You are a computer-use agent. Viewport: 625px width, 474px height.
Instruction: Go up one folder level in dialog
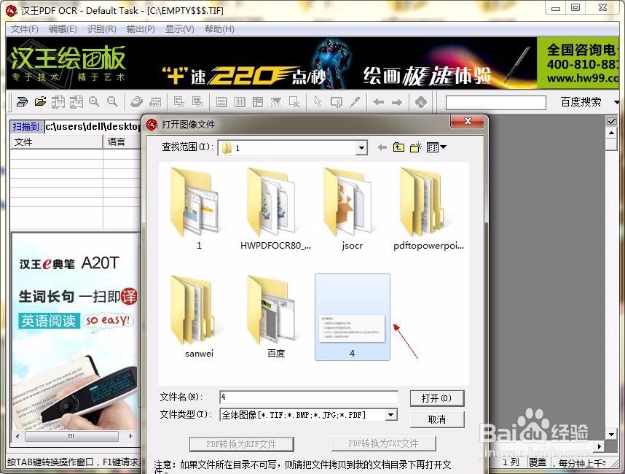(x=398, y=147)
